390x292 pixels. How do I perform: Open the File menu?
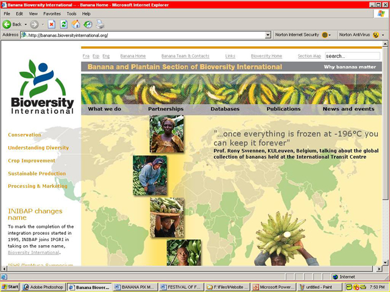click(7, 13)
